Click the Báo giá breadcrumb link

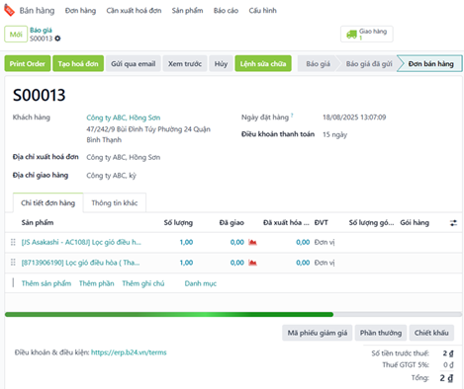[41, 31]
